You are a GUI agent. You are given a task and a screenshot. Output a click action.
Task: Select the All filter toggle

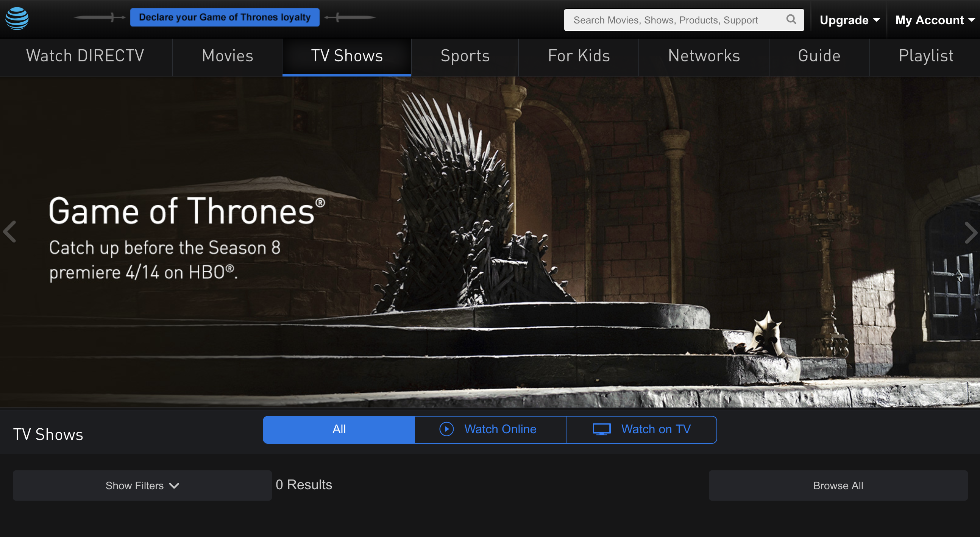pyautogui.click(x=339, y=429)
